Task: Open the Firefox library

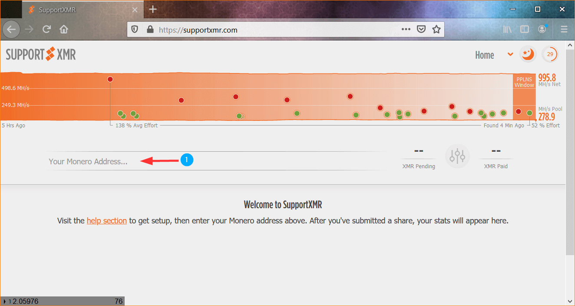Action: click(507, 30)
